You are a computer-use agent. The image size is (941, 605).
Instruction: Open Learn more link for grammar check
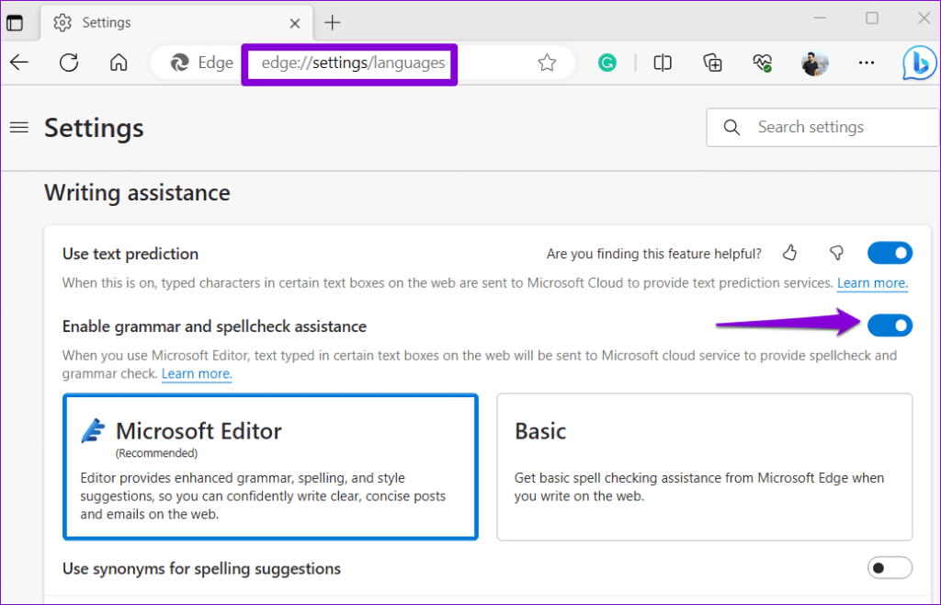197,373
